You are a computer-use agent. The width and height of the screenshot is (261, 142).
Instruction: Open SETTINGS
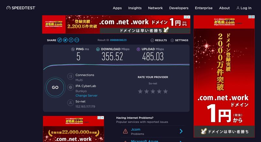point(179,40)
